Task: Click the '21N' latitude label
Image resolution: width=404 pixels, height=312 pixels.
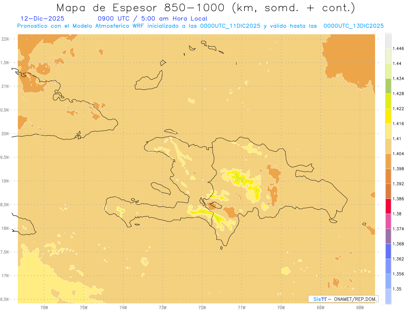Action: pyautogui.click(x=5, y=86)
